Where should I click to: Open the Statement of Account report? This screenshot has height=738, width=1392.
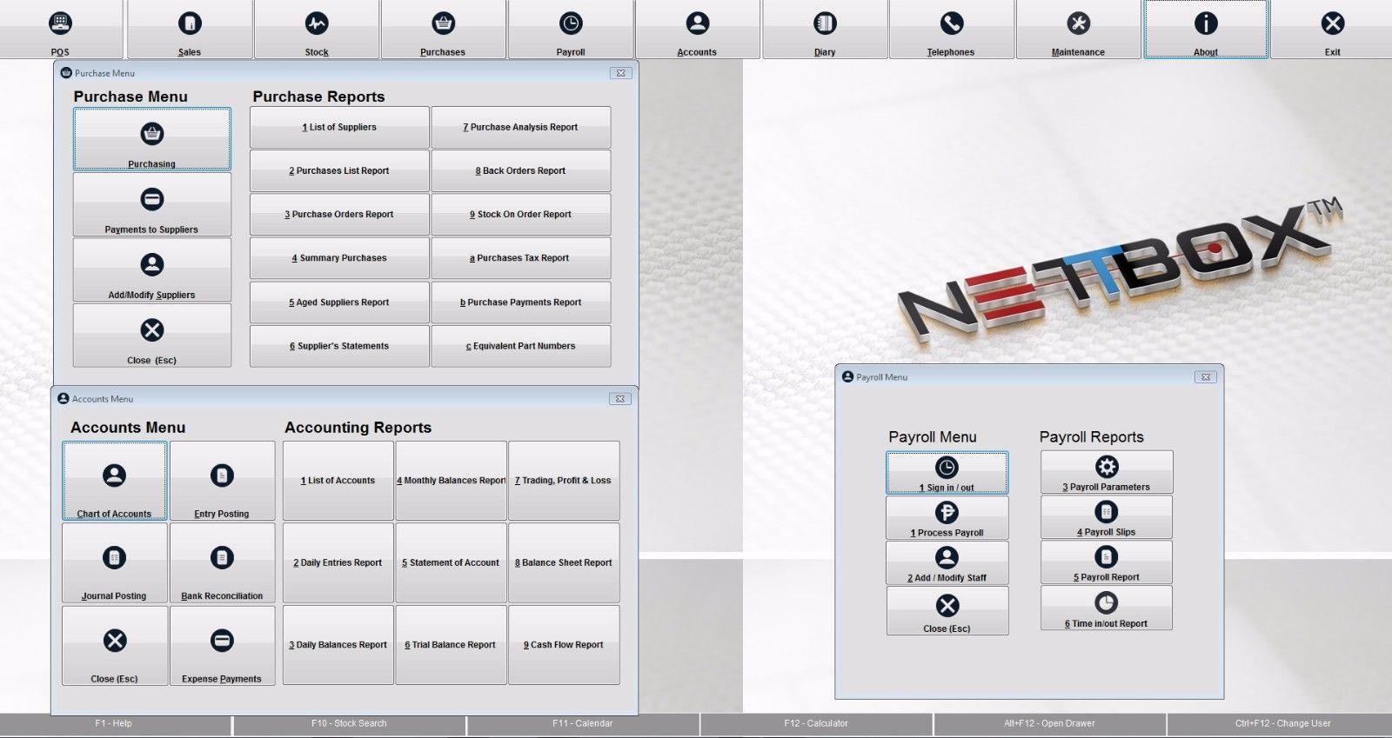(x=452, y=562)
